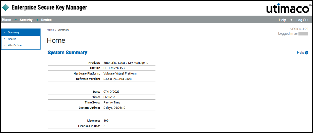Log Out of the key manager
Image resolution: width=313 pixels, height=133 pixels.
click(303, 20)
